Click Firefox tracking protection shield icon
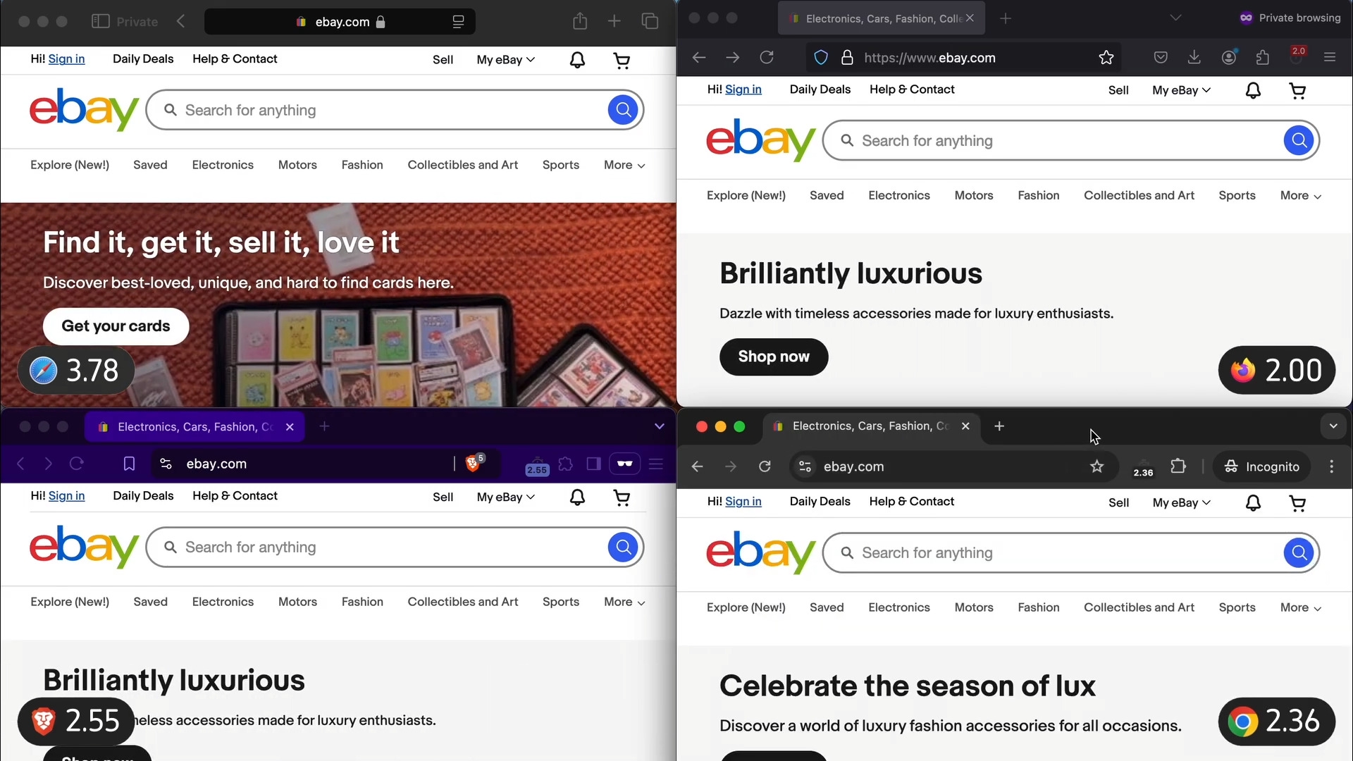The height and width of the screenshot is (761, 1353). [821, 57]
